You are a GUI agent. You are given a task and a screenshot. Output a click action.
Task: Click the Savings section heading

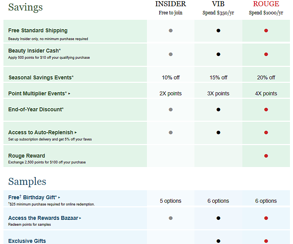point(25,7)
